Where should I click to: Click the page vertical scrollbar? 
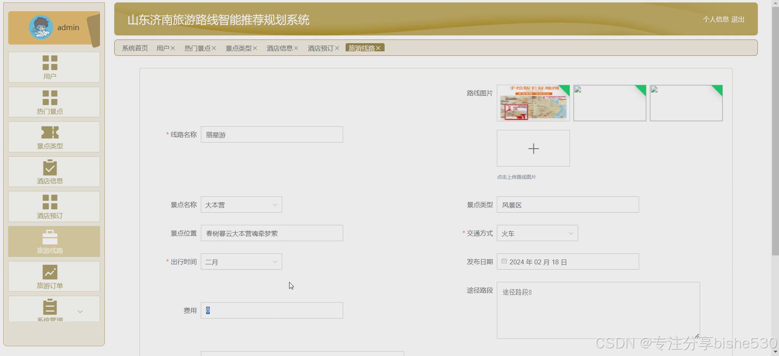[x=775, y=130]
